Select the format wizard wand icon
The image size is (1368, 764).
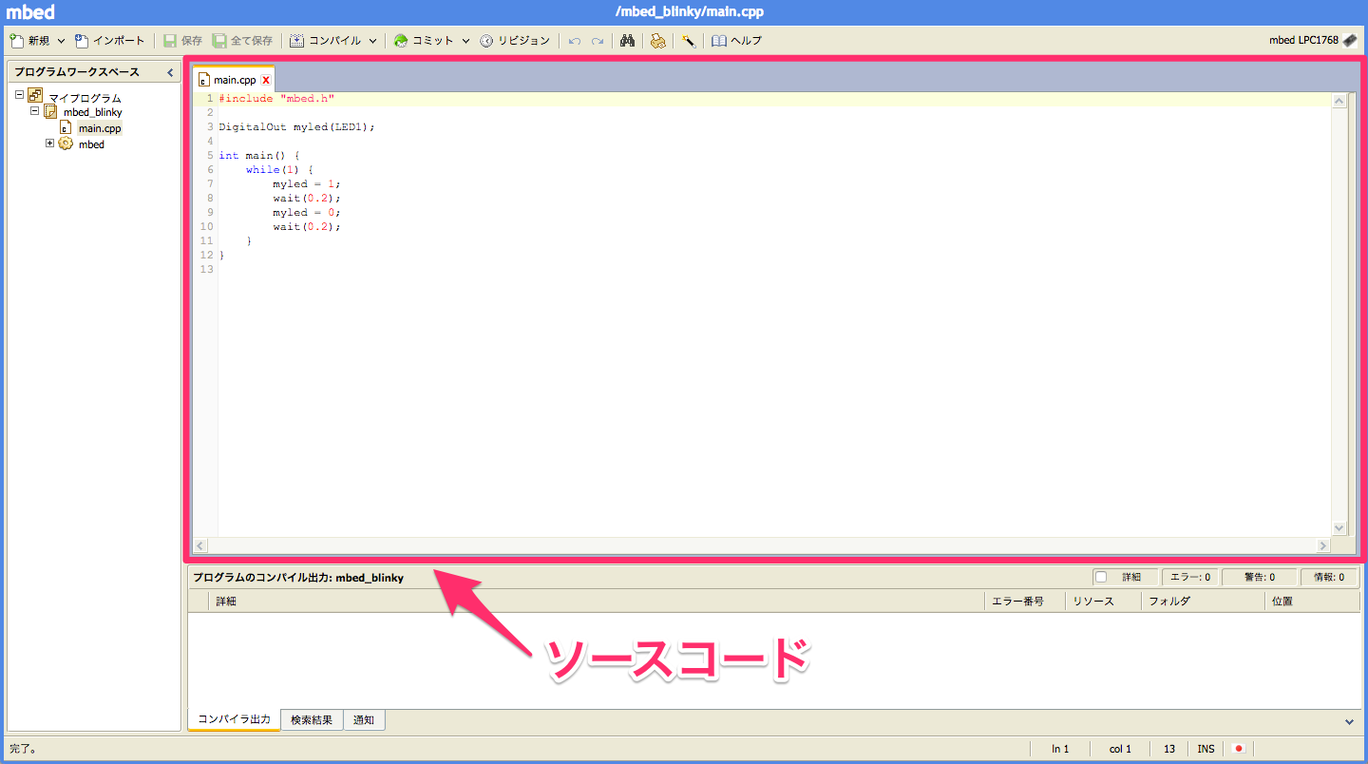pyautogui.click(x=688, y=40)
